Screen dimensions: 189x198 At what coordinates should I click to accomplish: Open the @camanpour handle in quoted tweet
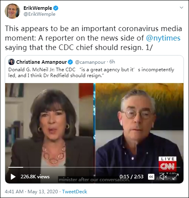point(90,62)
